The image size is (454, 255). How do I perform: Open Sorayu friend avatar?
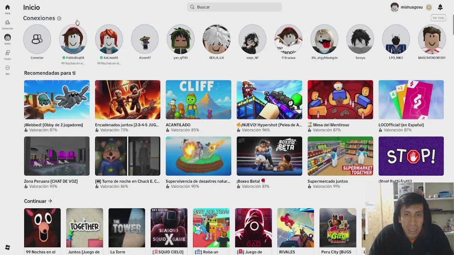tap(360, 39)
